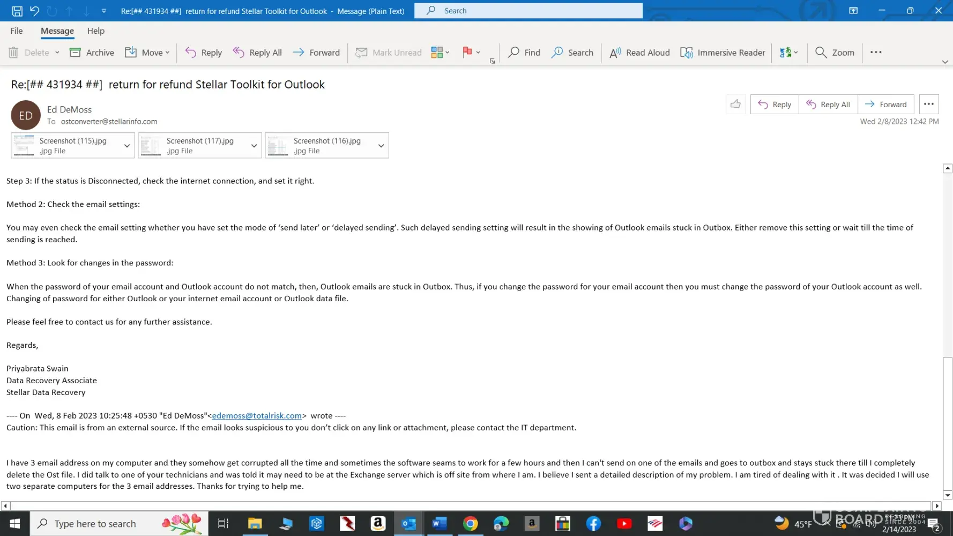Open the File menu

point(17,31)
